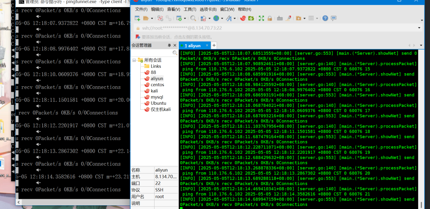This screenshot has width=430, height=209.
Task: Switch to the 1 aliyun tab
Action: point(191,45)
